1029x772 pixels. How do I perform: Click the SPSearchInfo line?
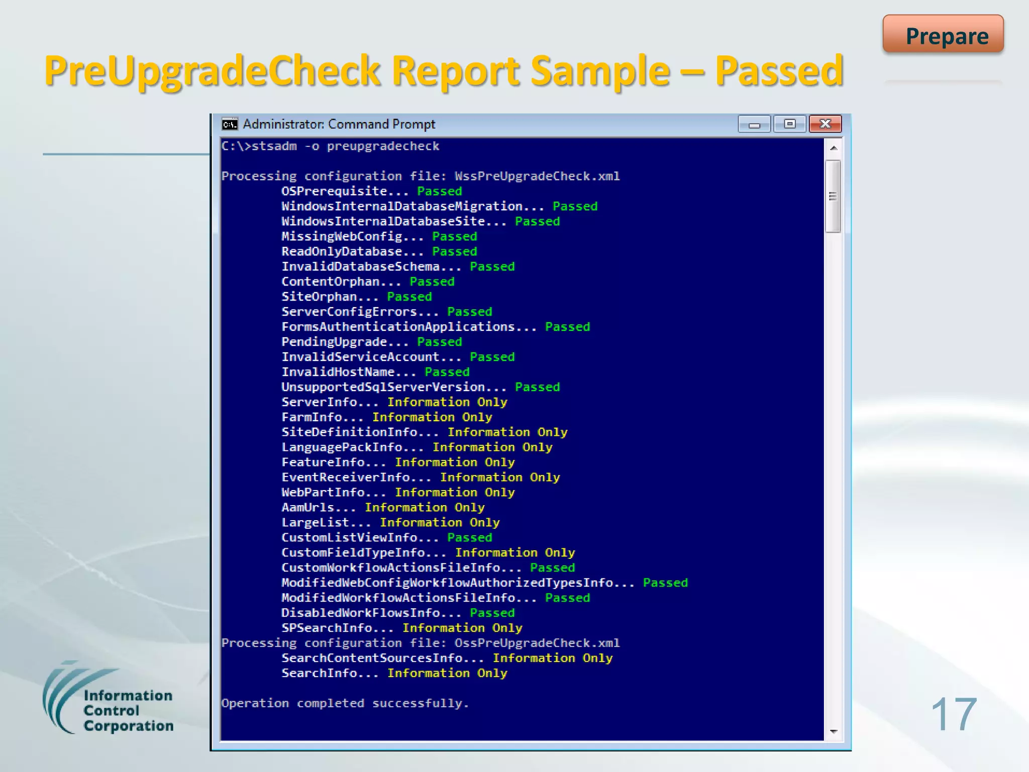(x=402, y=629)
